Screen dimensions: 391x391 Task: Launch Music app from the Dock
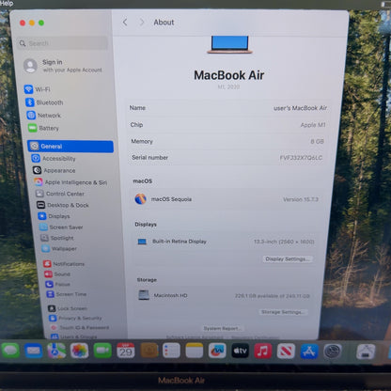[x=262, y=351]
